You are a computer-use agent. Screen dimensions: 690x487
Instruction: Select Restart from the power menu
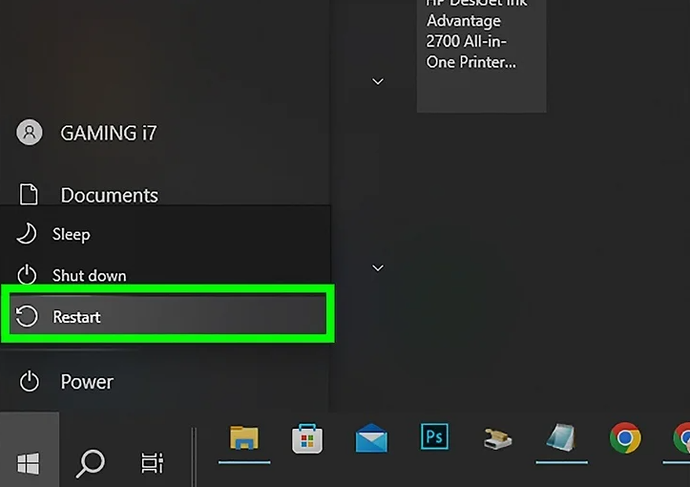coord(76,316)
